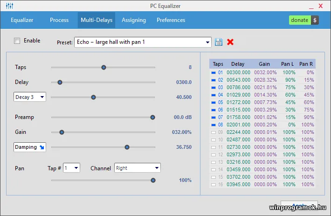Toggle tap 12 indicator in taps list
Viewport: 331px width, 216px height.
point(214,155)
